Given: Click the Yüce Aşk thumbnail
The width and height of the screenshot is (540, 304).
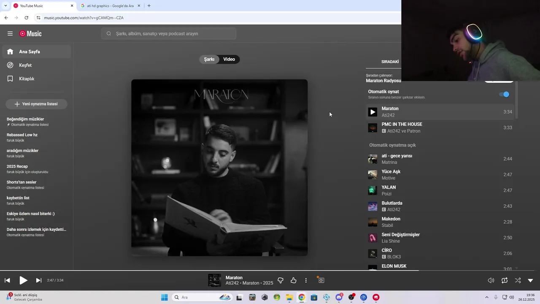Looking at the screenshot, I should point(373,175).
